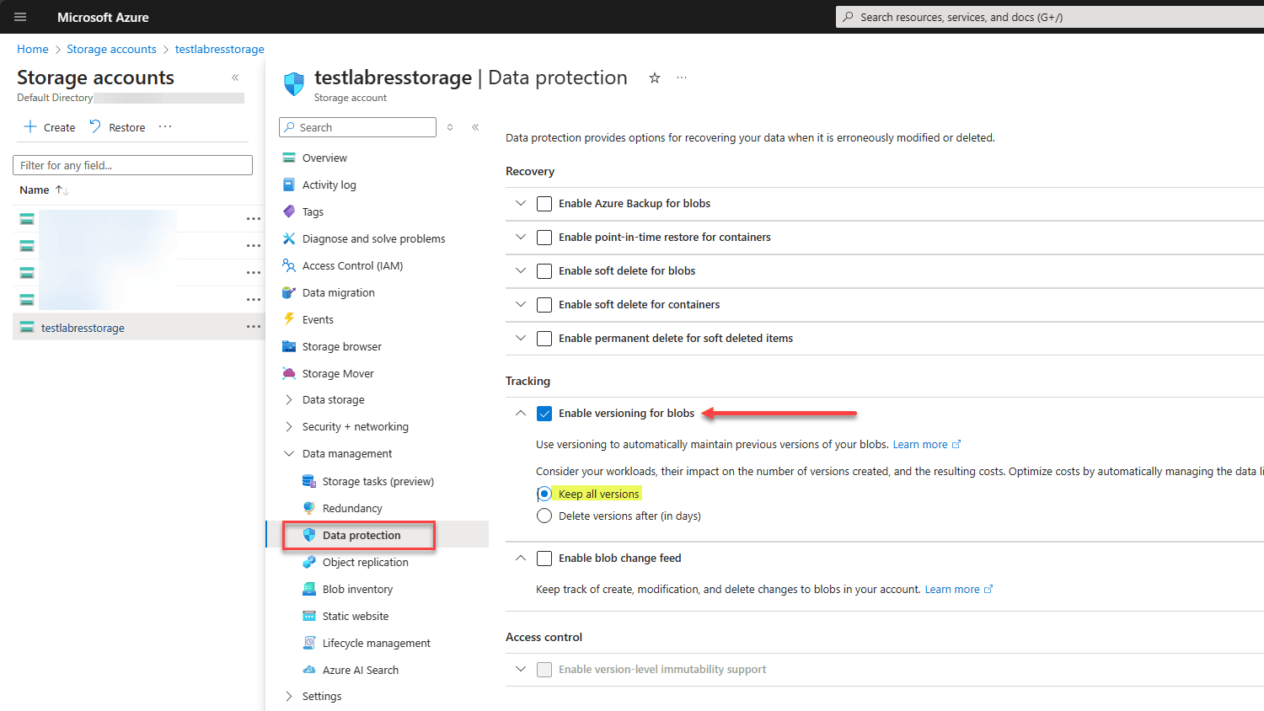The image size is (1264, 711).
Task: Select Keep all versions radio button
Action: [544, 494]
